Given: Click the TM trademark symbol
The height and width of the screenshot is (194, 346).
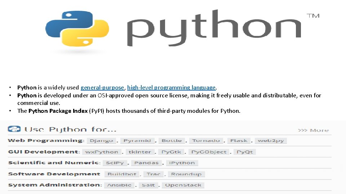Looking at the screenshot, I should pyautogui.click(x=313, y=16).
